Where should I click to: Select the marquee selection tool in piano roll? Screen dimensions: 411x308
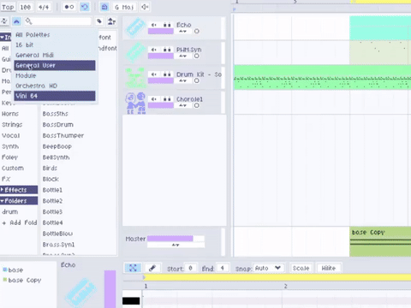(133, 268)
